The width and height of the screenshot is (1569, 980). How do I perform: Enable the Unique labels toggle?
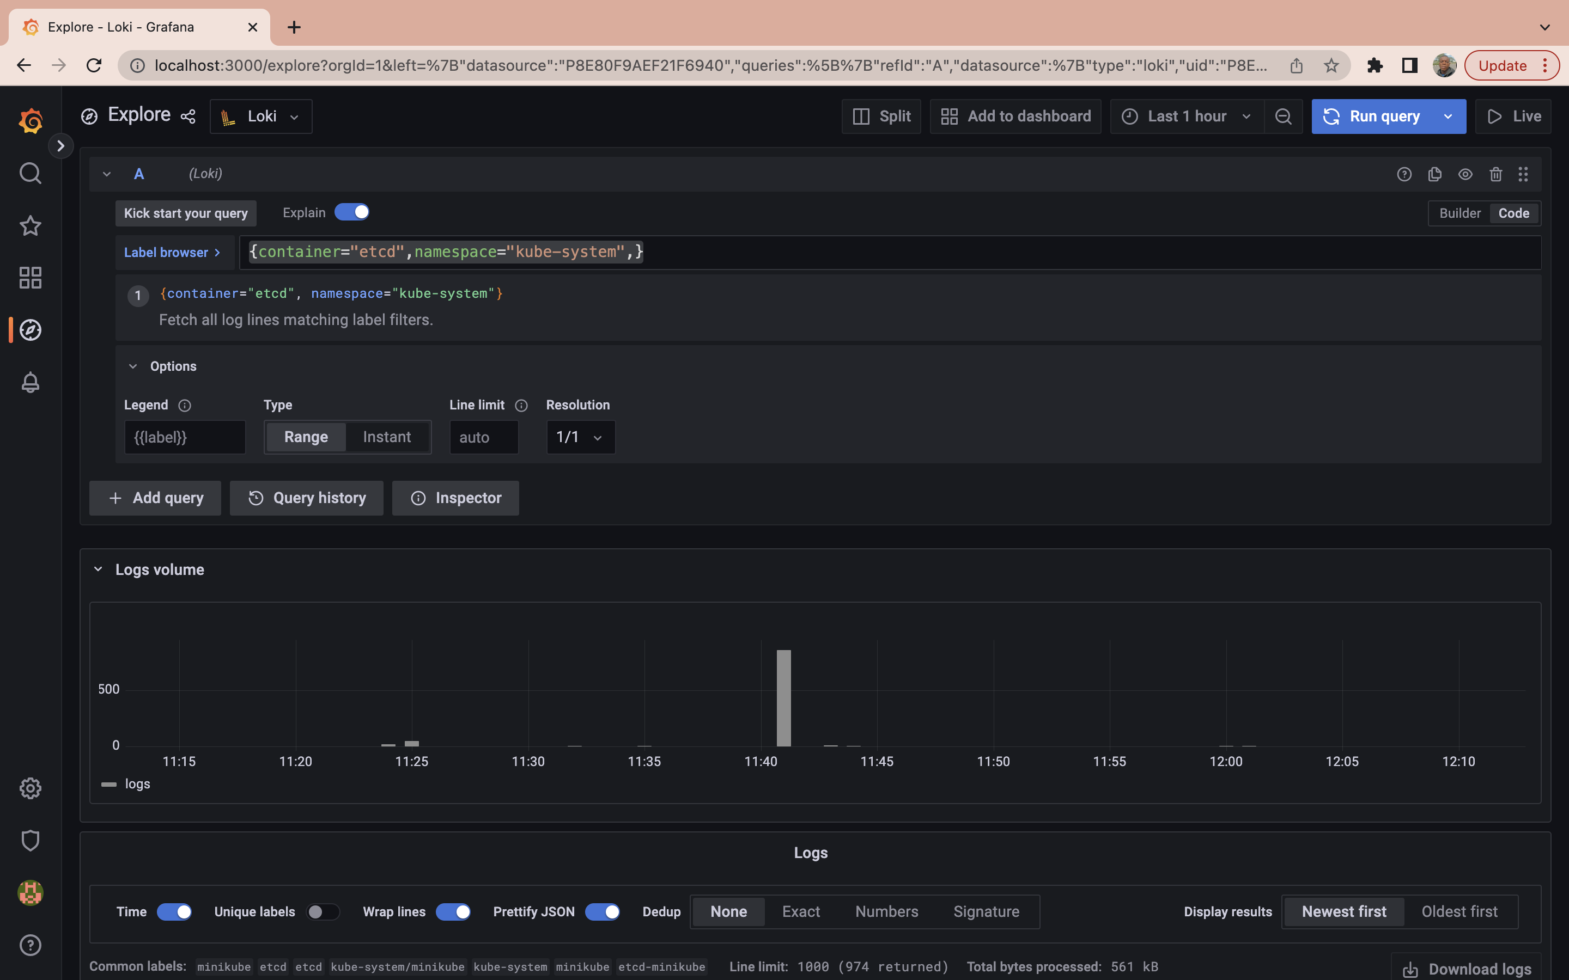pyautogui.click(x=322, y=912)
